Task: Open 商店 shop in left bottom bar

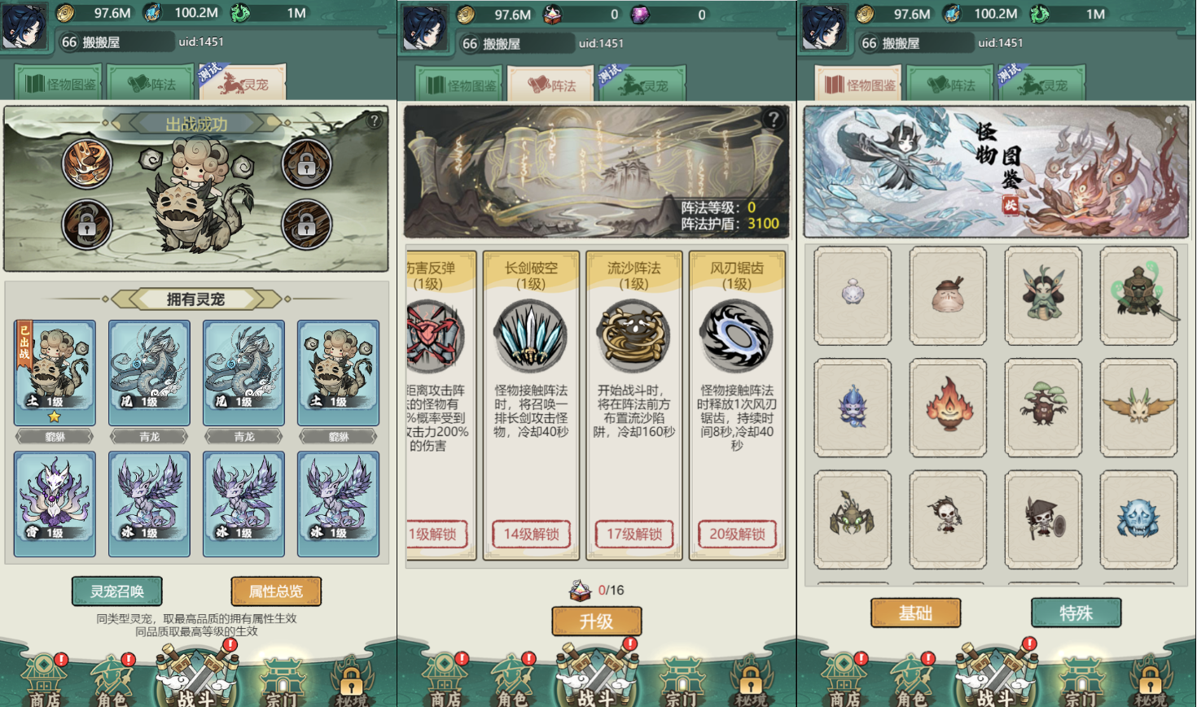Action: [44, 680]
